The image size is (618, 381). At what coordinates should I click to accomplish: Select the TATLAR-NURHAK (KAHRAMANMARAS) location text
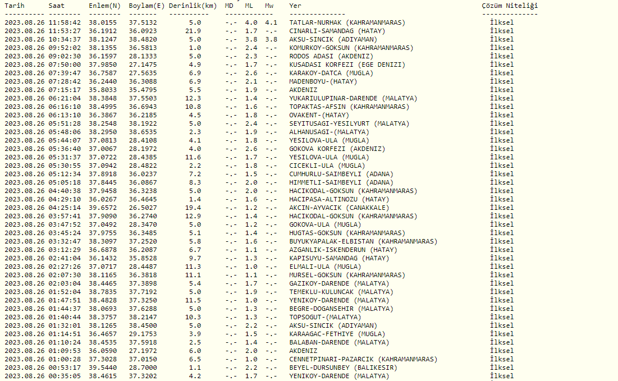click(x=346, y=22)
